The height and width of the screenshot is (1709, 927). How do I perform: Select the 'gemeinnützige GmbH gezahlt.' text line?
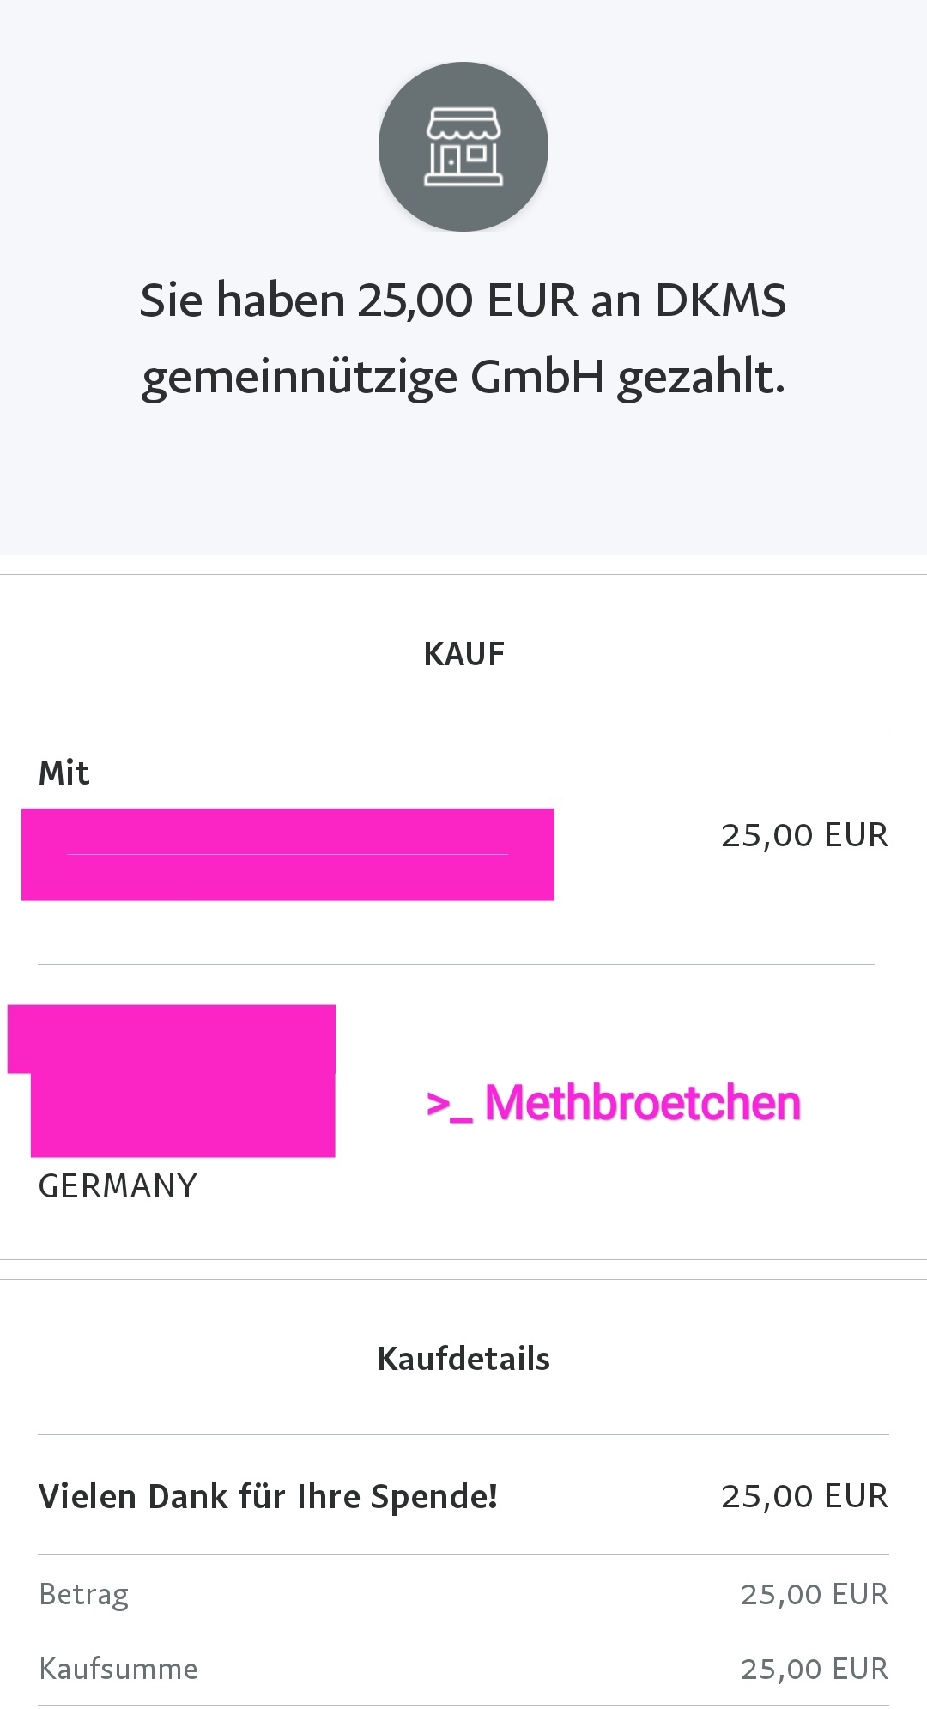click(463, 377)
